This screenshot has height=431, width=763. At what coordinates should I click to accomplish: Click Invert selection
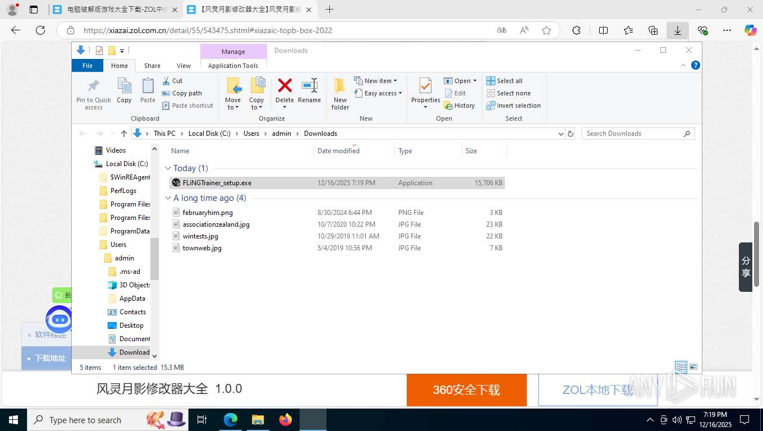point(513,106)
